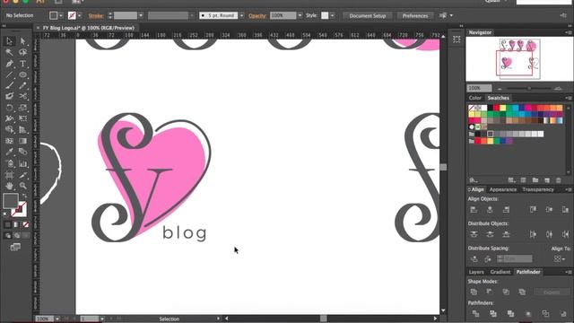Select the Lasso tool

click(22, 52)
